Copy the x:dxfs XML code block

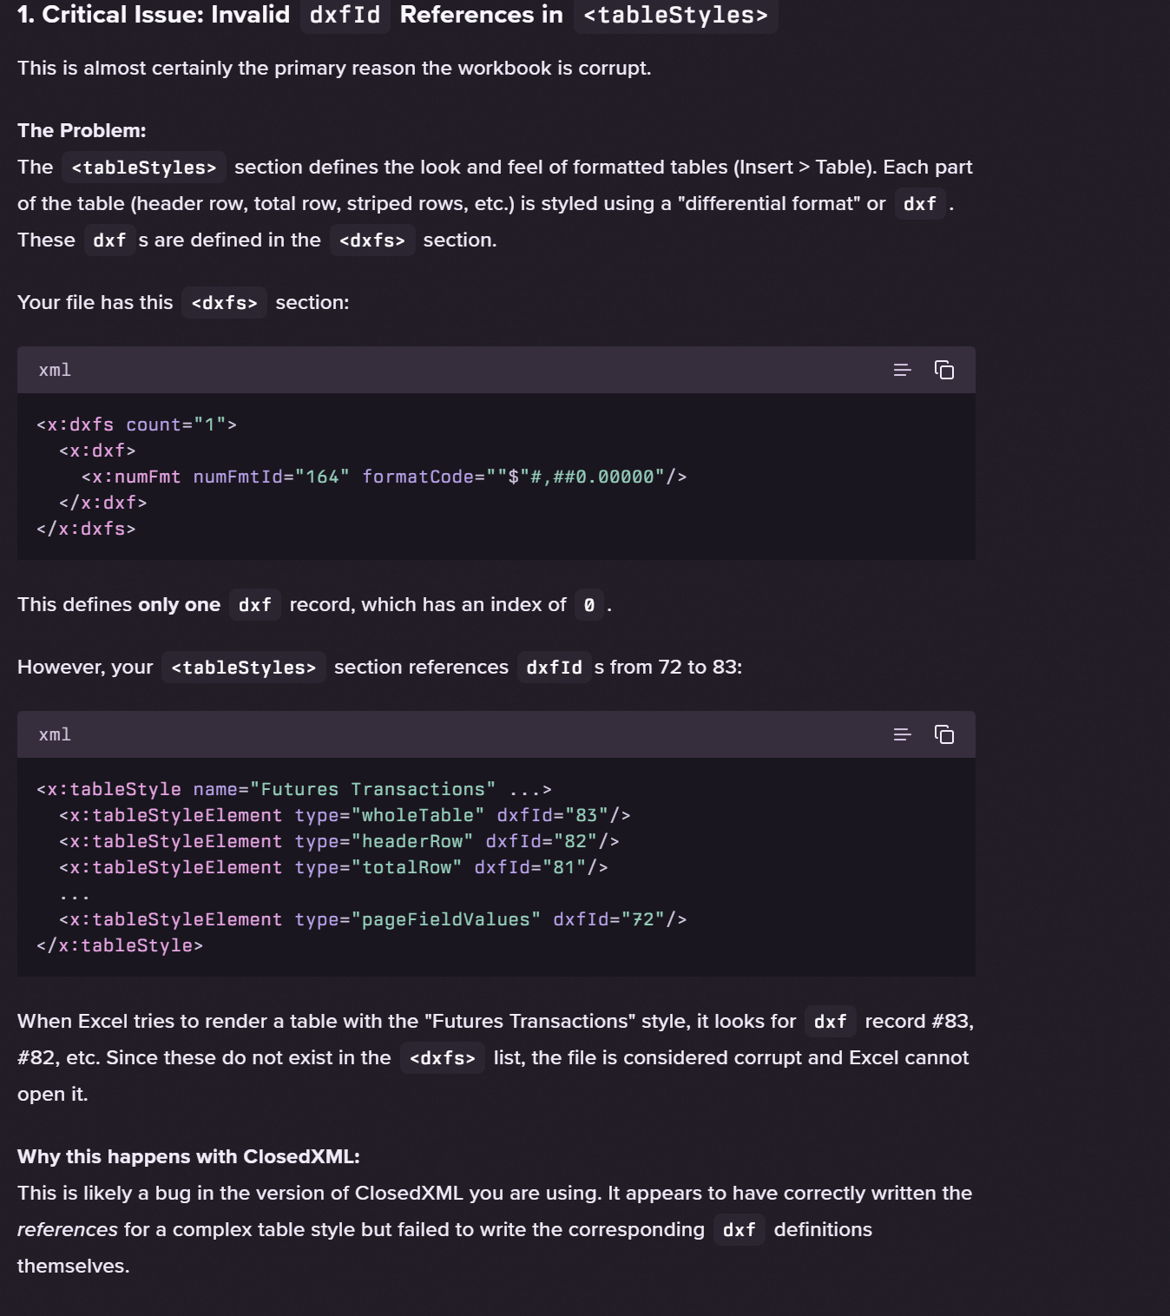coord(943,370)
